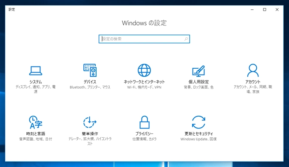Screen dimensions: 289x167
Task: Open the 簡単操作 dashed circle icon
Action: (90, 122)
